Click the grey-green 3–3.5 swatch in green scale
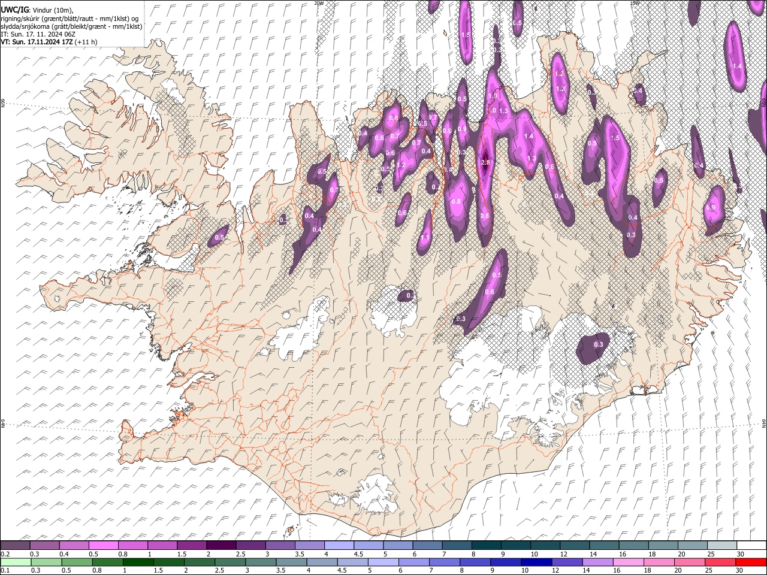The image size is (767, 575). (261, 562)
